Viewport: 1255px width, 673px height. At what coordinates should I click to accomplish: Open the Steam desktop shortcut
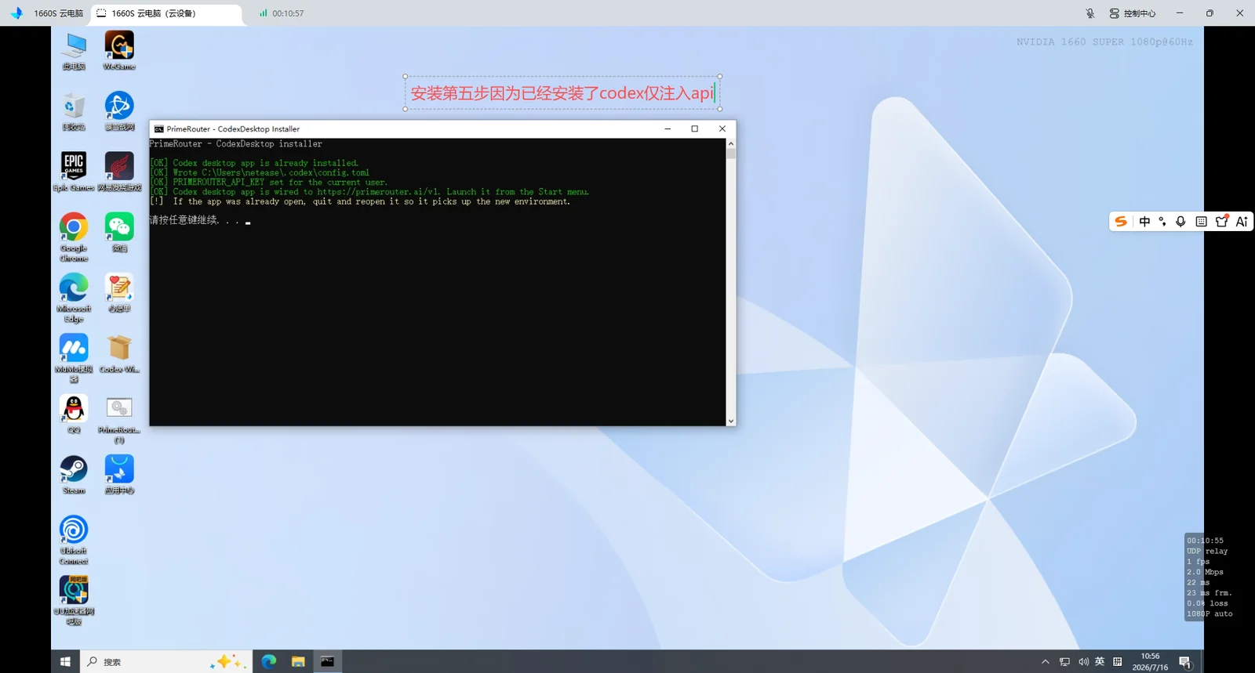tap(74, 475)
